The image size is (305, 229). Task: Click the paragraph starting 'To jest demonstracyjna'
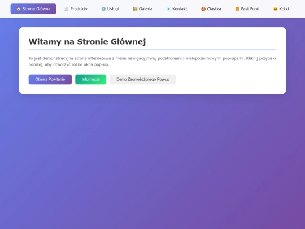pyautogui.click(x=152, y=61)
